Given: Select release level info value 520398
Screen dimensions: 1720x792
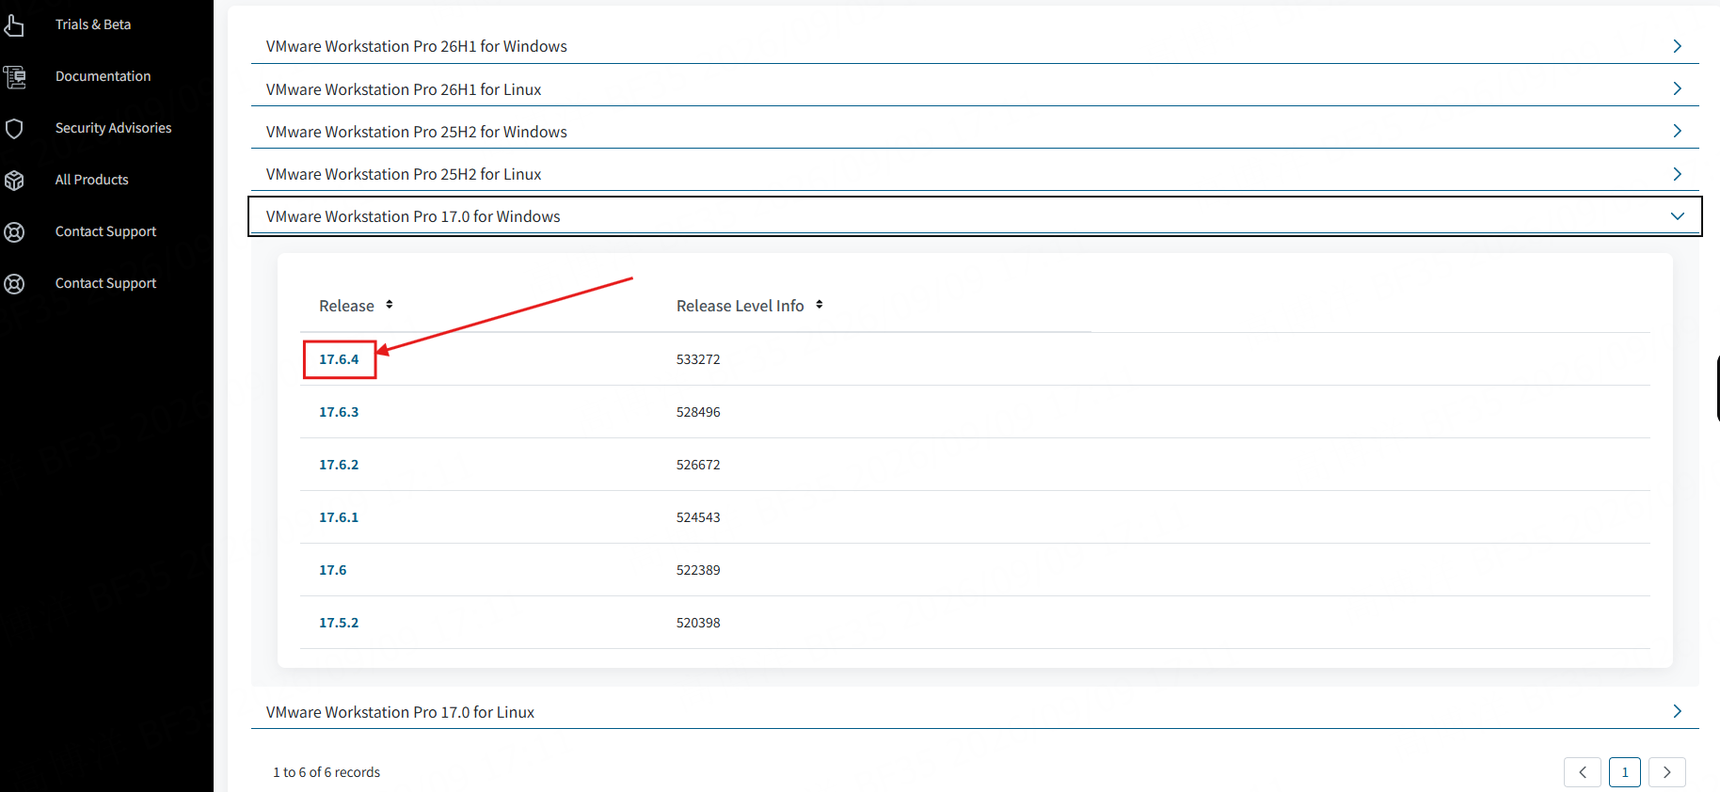Looking at the screenshot, I should [x=698, y=623].
